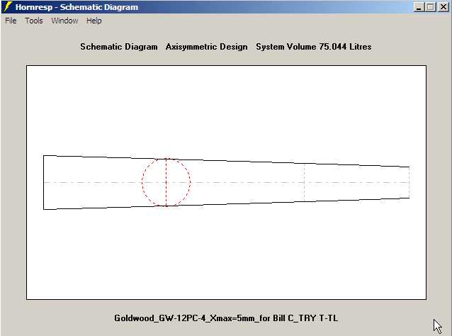Image resolution: width=452 pixels, height=336 pixels.
Task: Minimize the Schematic Diagram window
Action: click(x=419, y=7)
